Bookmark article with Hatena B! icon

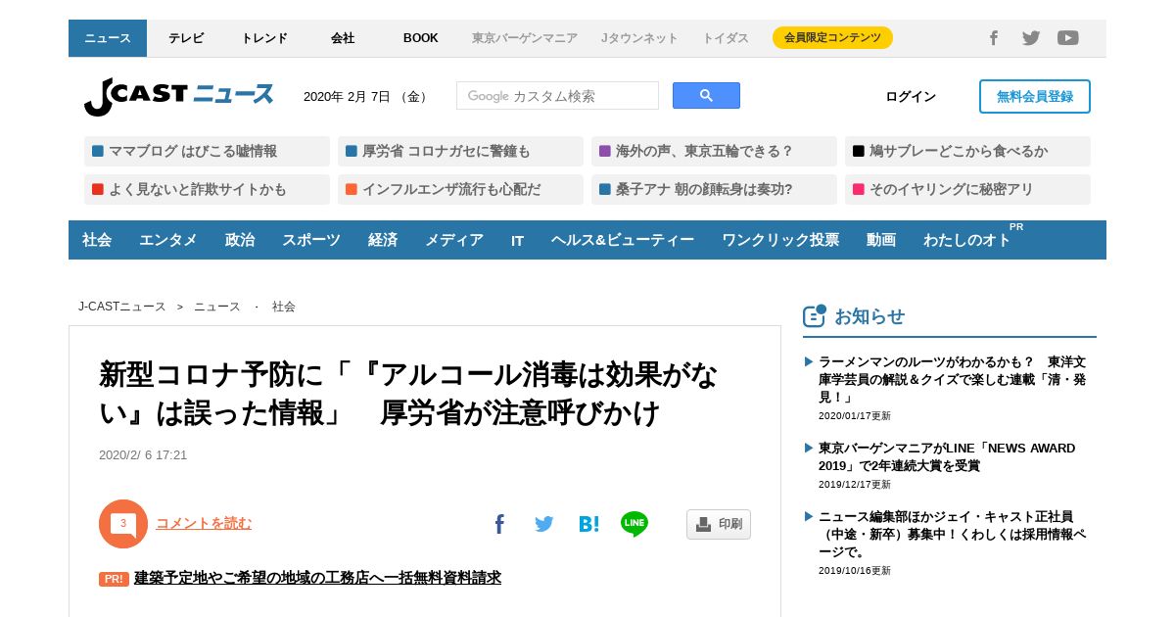(588, 524)
